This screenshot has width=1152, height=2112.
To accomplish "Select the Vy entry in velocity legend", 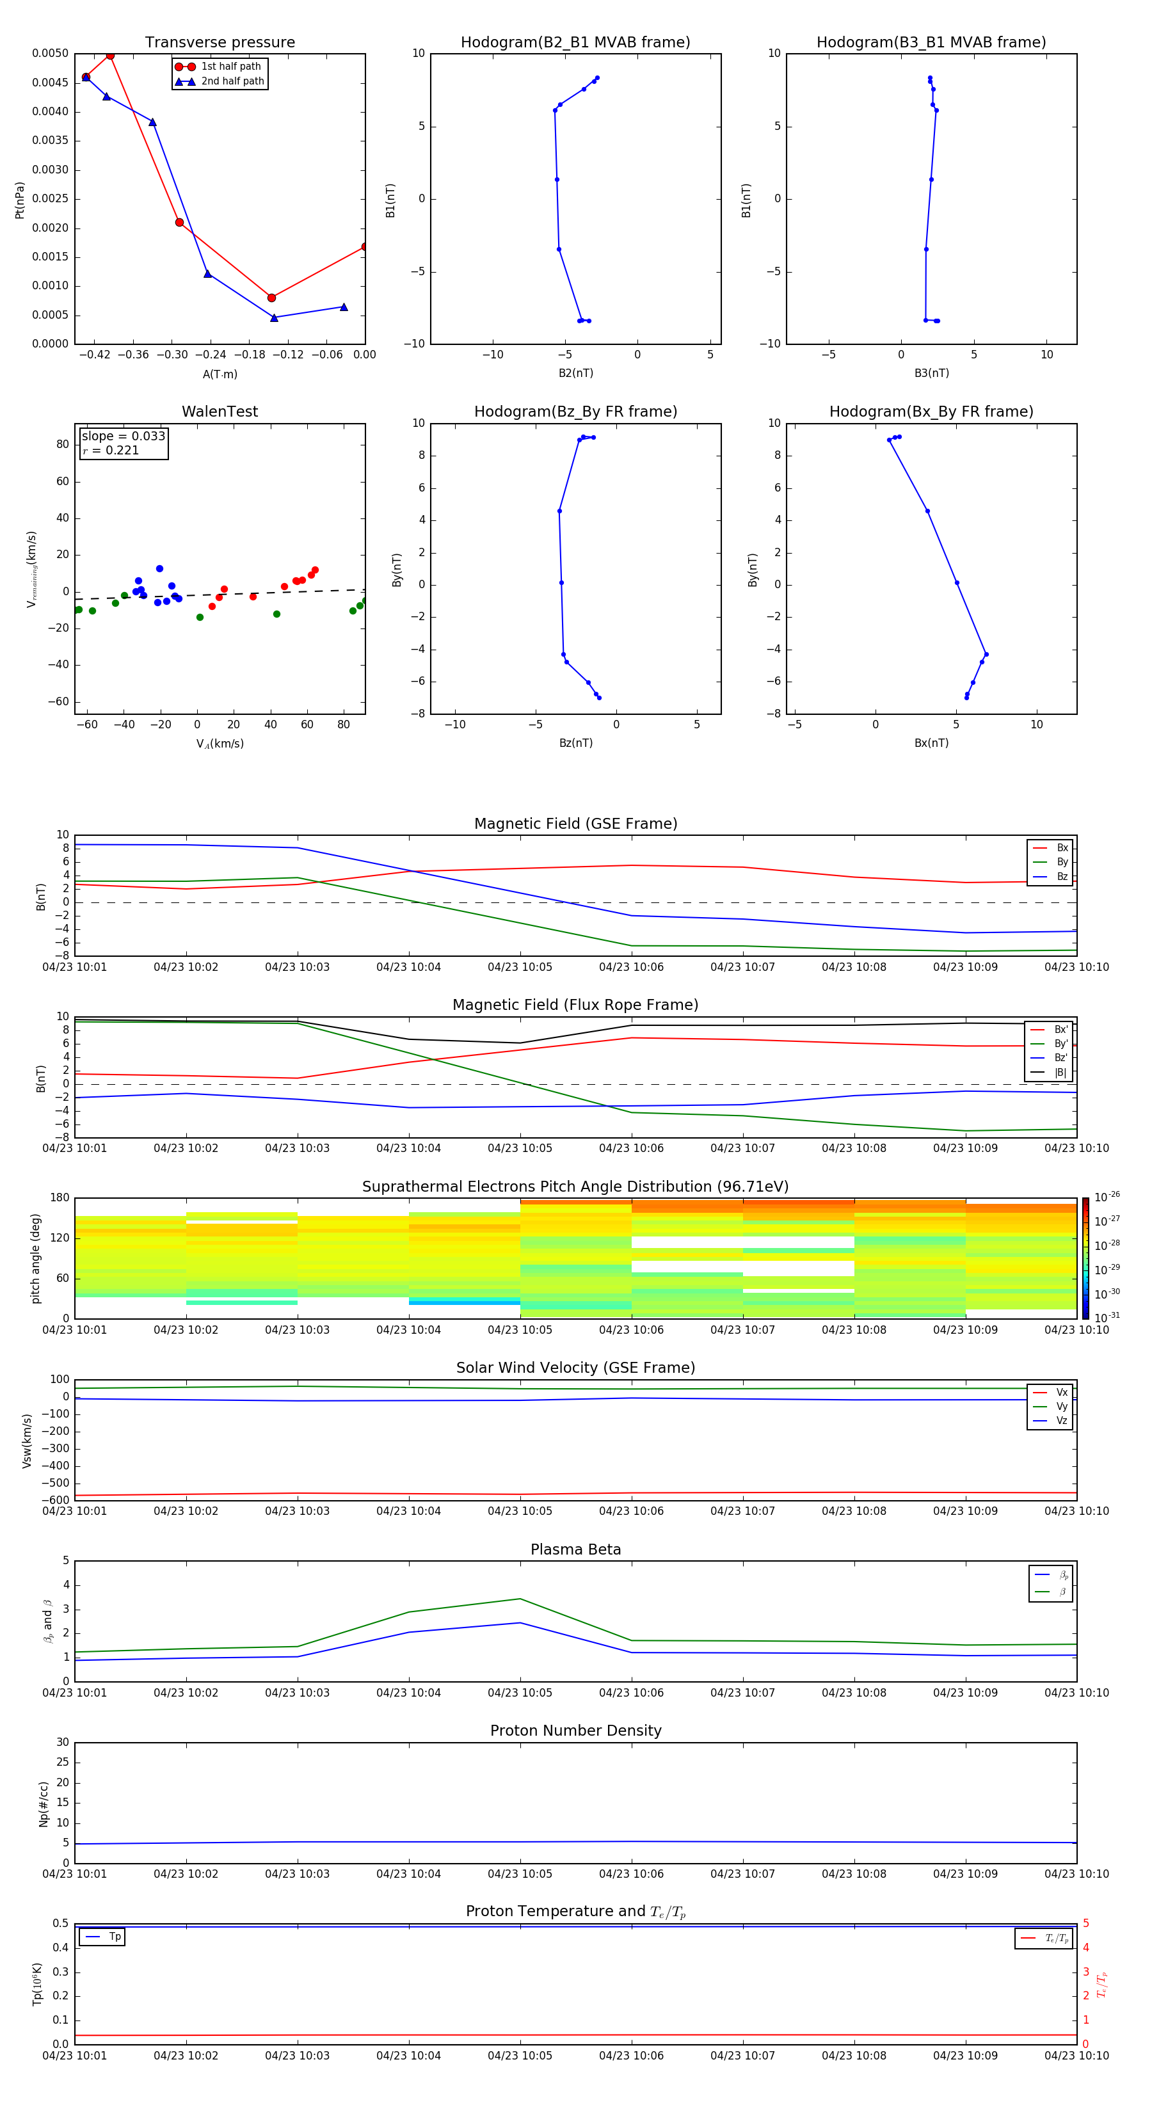I will pos(1050,1406).
